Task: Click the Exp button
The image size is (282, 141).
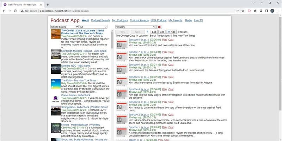Action: 154,32
